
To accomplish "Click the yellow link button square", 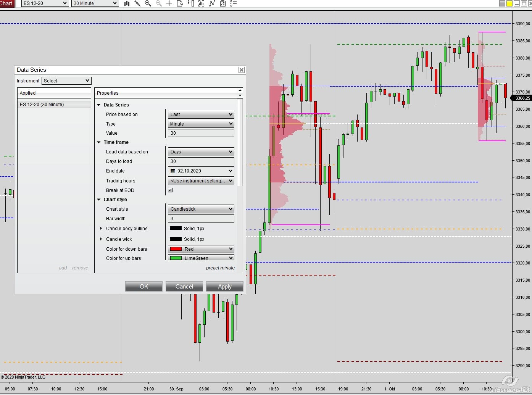I will click(509, 3).
